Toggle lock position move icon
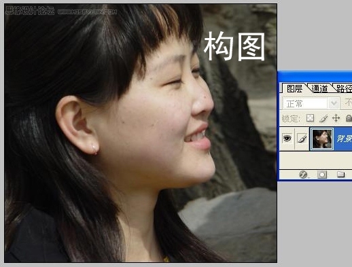 (x=336, y=118)
